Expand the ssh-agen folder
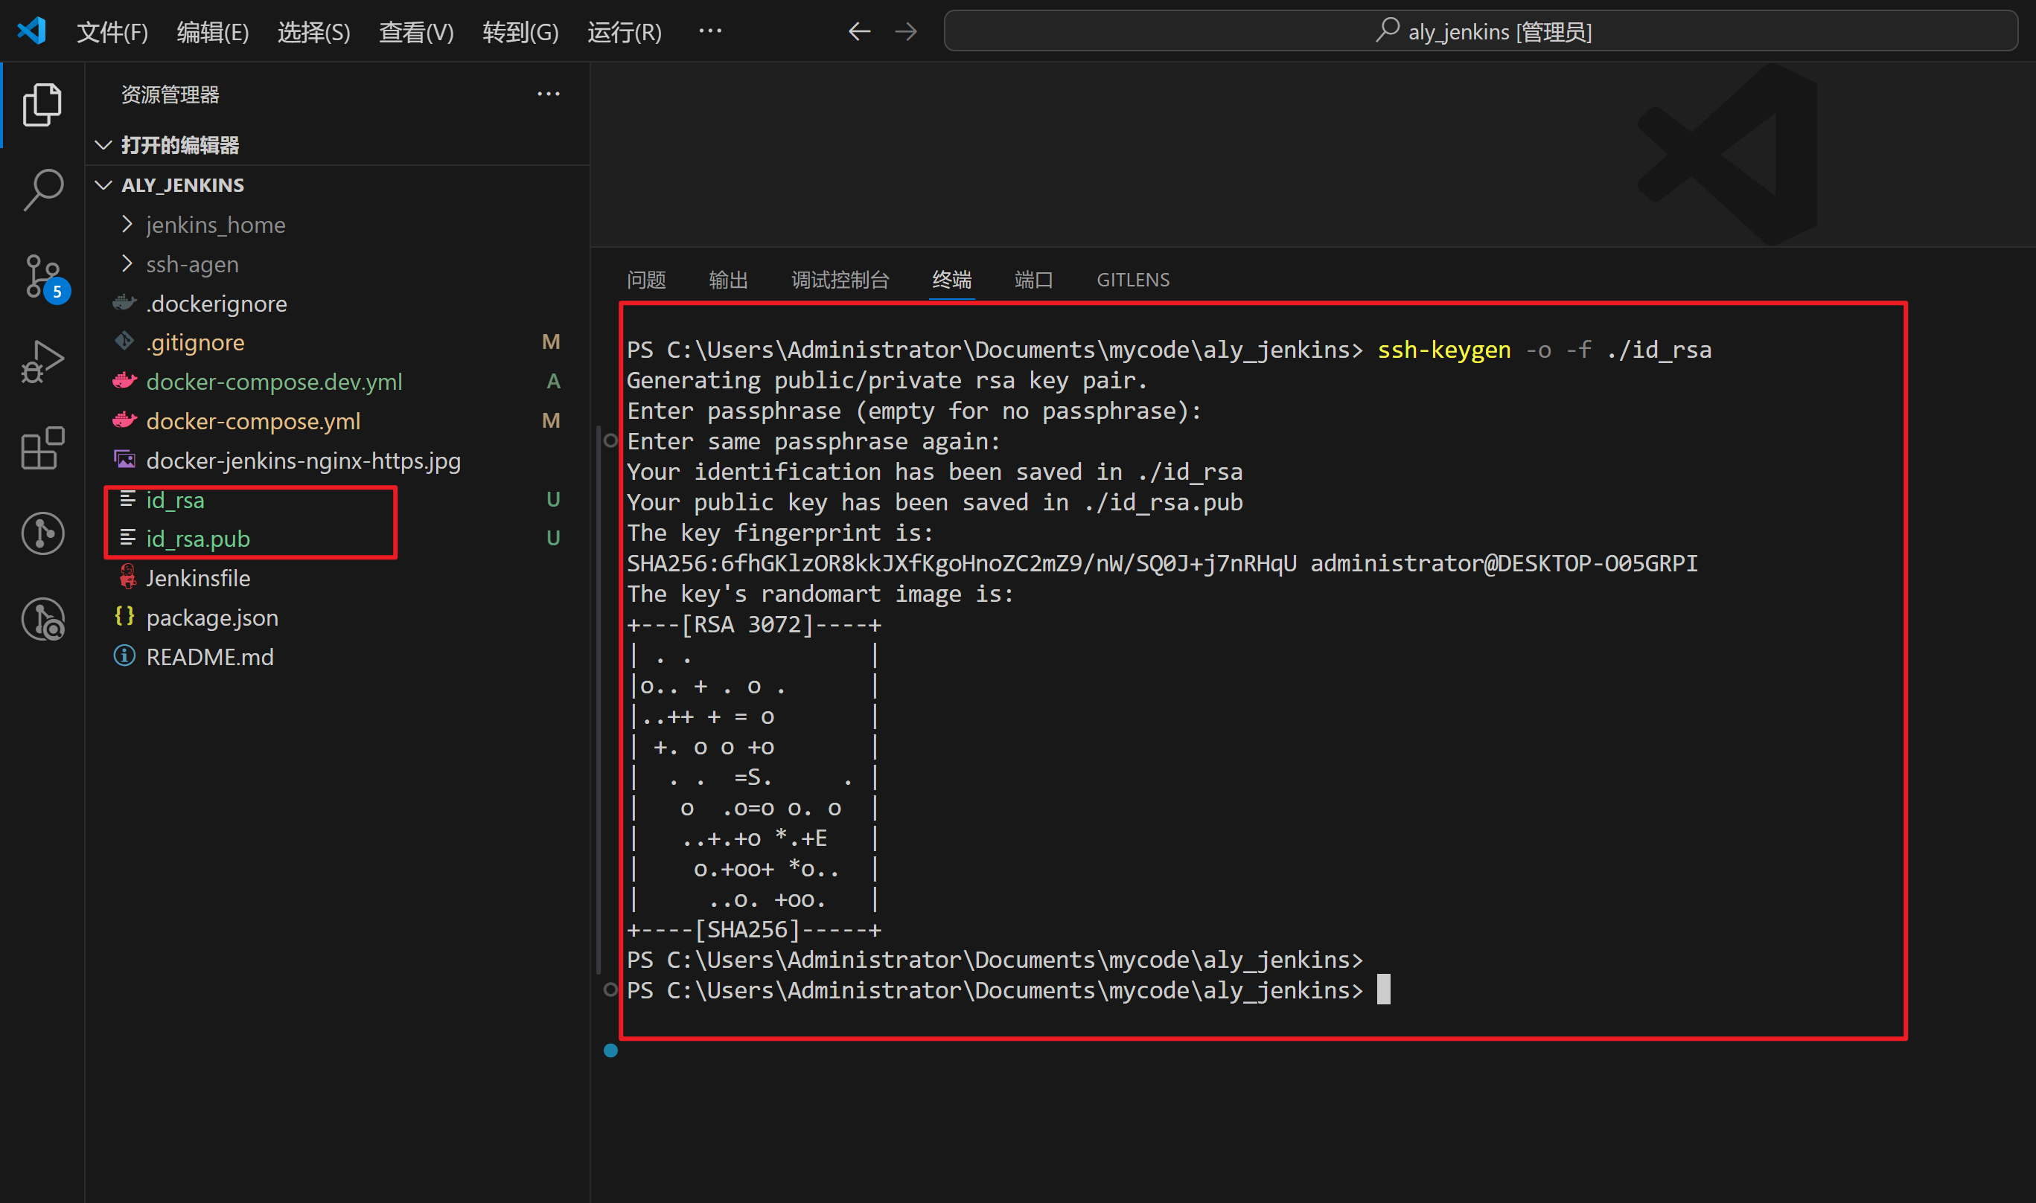Viewport: 2036px width, 1203px height. 127,263
